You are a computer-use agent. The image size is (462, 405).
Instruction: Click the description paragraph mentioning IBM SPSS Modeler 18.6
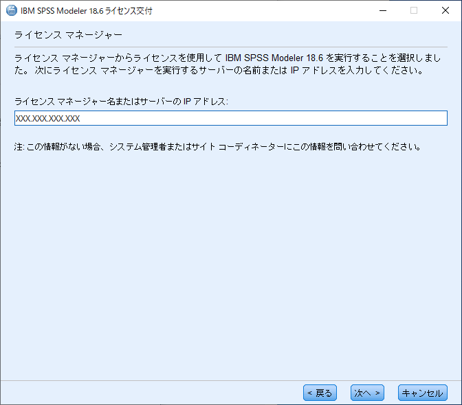(x=227, y=64)
